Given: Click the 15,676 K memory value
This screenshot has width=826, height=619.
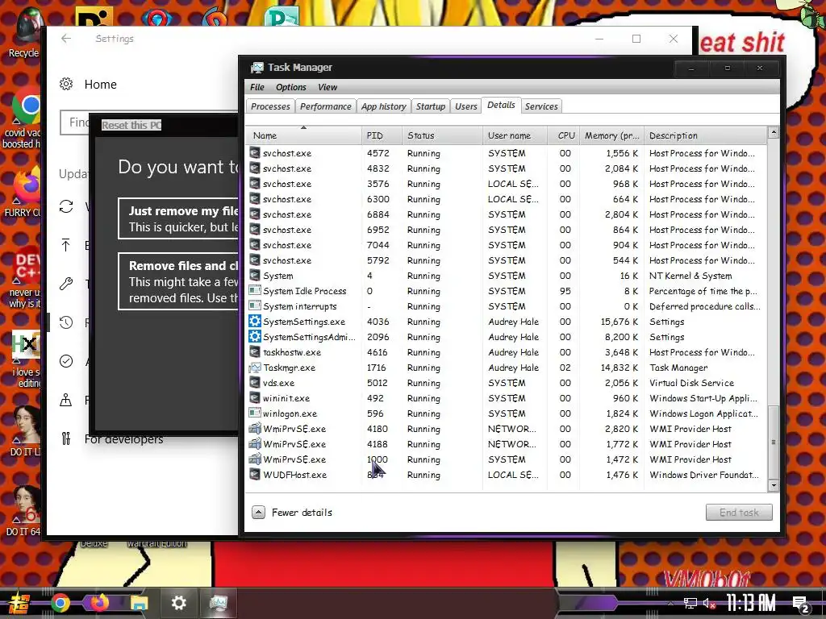Looking at the screenshot, I should (x=619, y=322).
